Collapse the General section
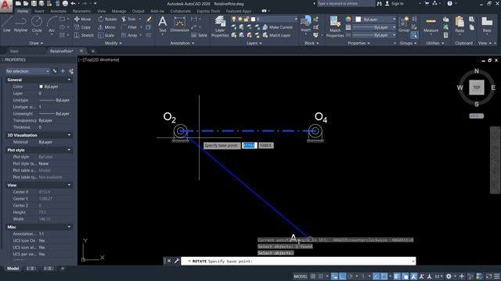The image size is (501, 281). pos(69,80)
